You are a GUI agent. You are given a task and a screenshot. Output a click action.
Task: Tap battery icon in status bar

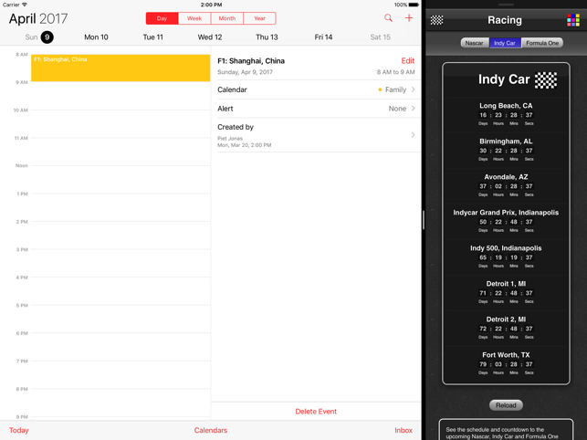click(414, 5)
